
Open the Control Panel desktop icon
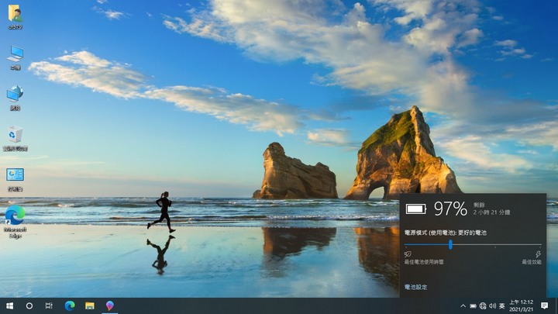coord(15,179)
